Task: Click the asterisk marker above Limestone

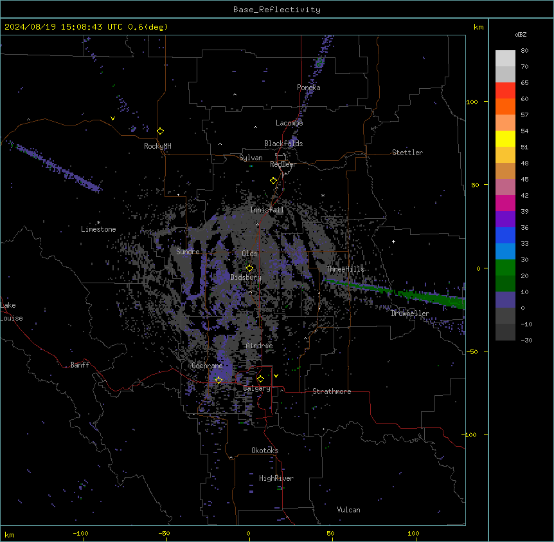Action: point(98,223)
